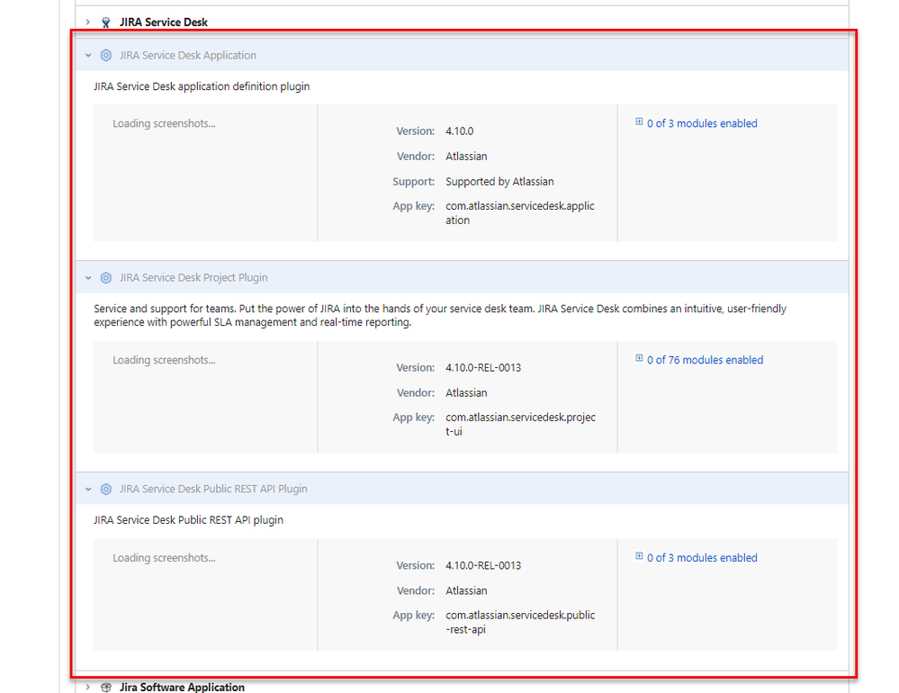Expand modules plus icon for Public REST API plugin
899x693 pixels.
(639, 556)
